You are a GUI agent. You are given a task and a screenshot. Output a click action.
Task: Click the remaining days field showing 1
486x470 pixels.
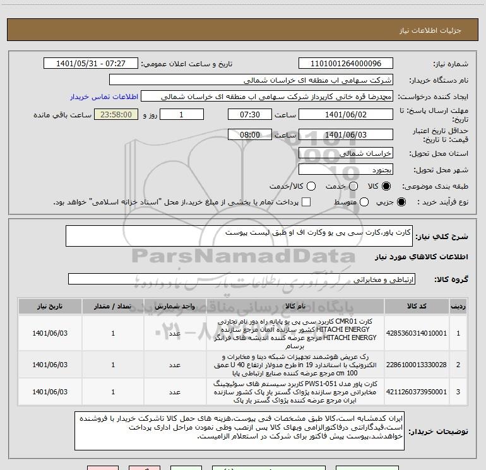[182, 114]
